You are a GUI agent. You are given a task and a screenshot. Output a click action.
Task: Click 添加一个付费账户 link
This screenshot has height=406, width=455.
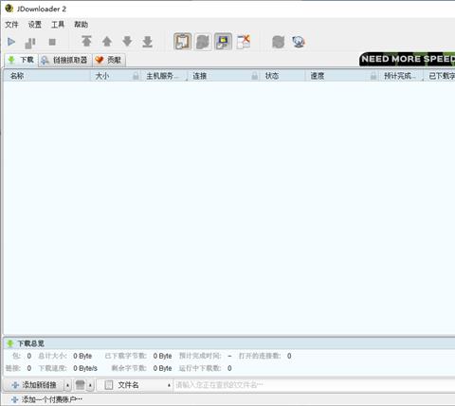coord(47,399)
